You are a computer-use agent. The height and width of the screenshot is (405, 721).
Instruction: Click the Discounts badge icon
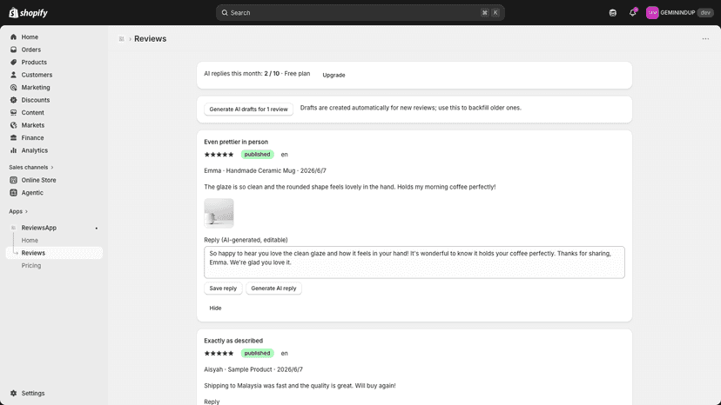coord(13,100)
